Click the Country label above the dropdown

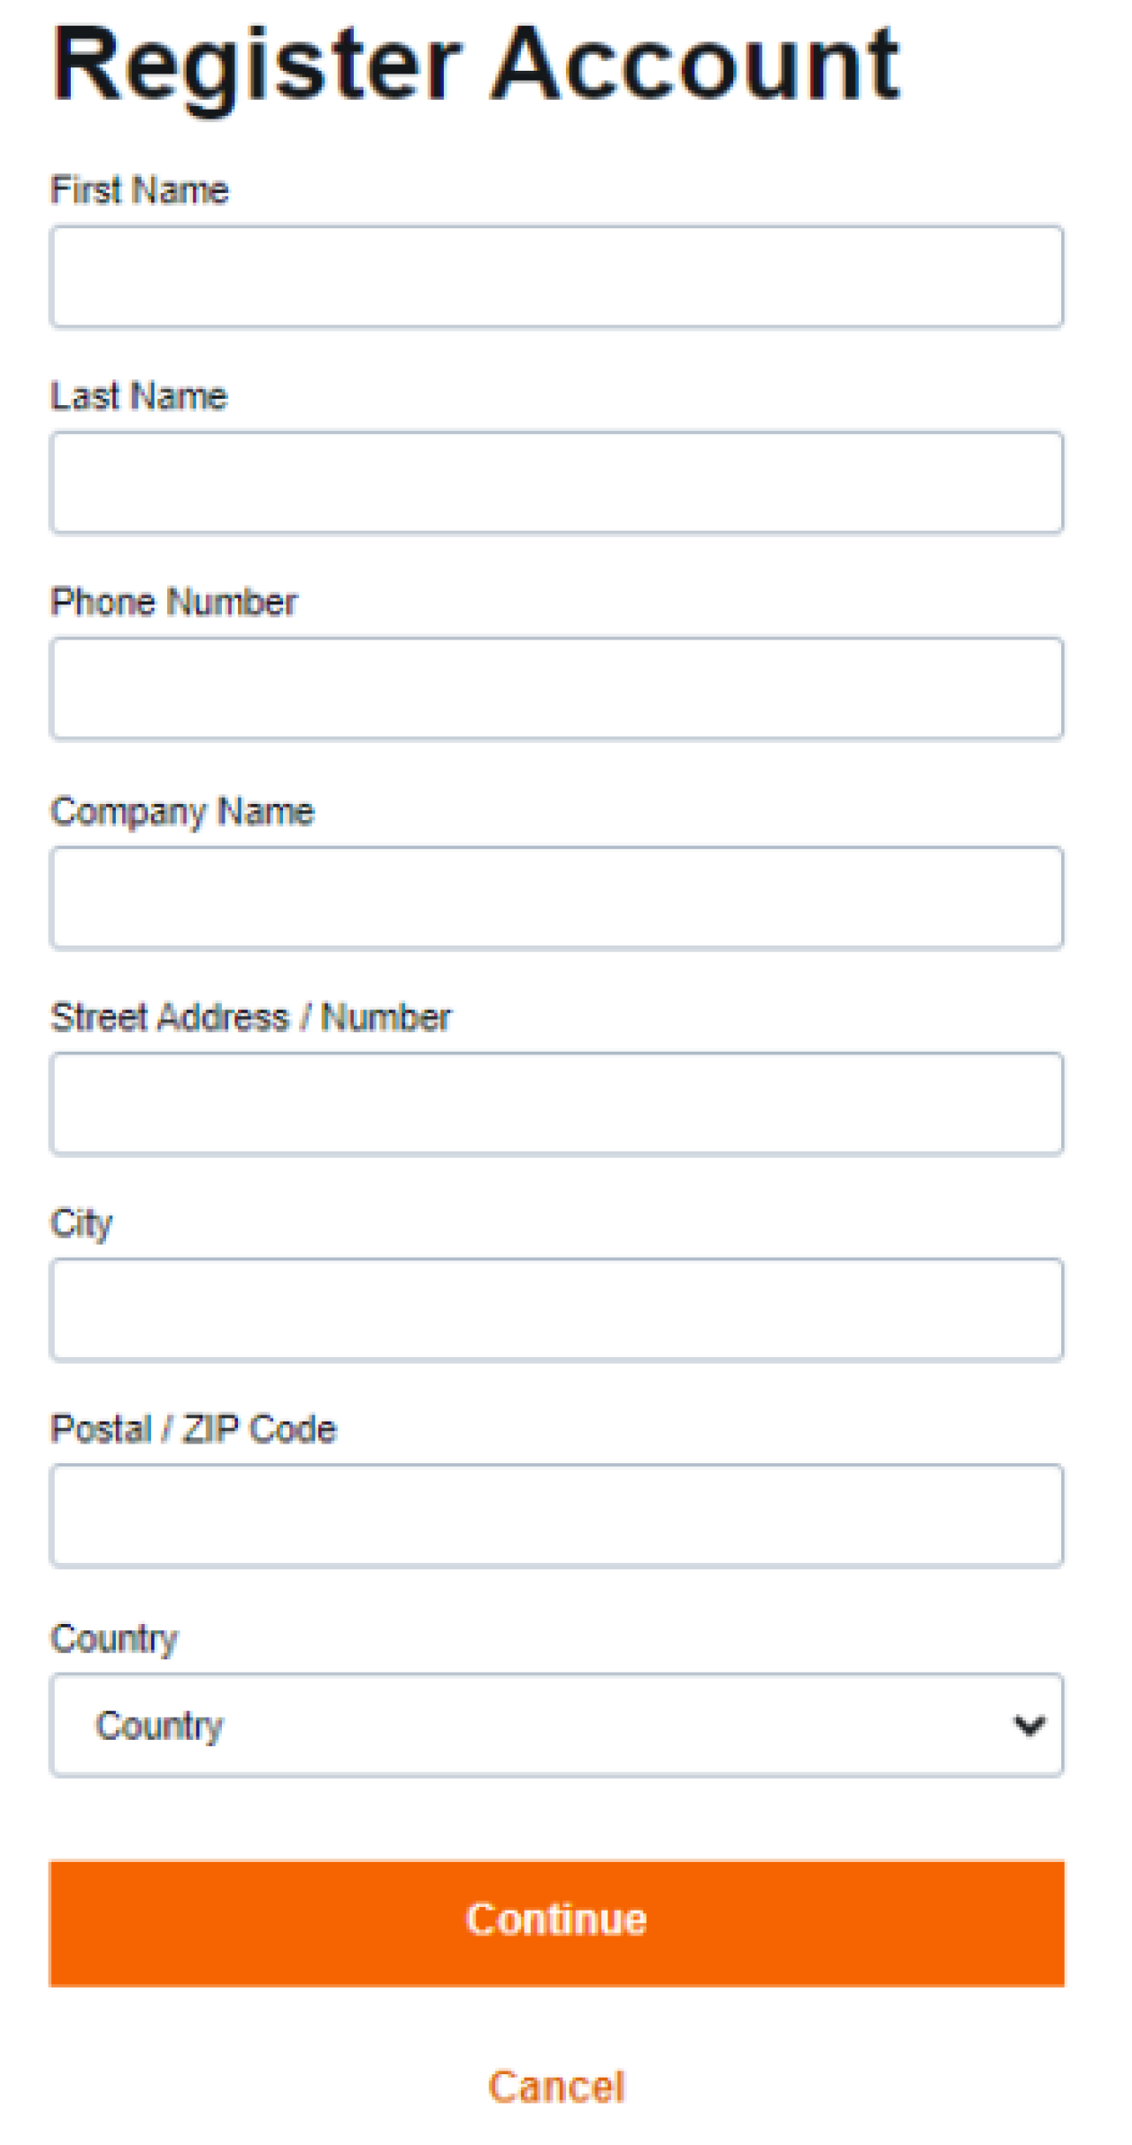pyautogui.click(x=114, y=1636)
